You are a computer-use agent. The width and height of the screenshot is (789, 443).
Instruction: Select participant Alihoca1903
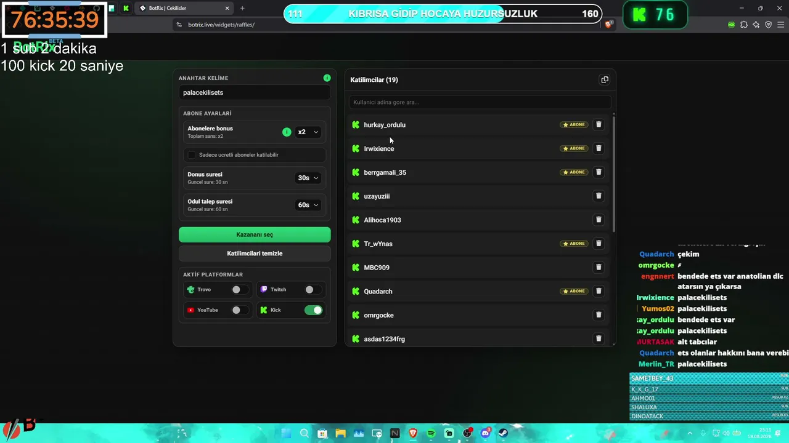click(382, 220)
